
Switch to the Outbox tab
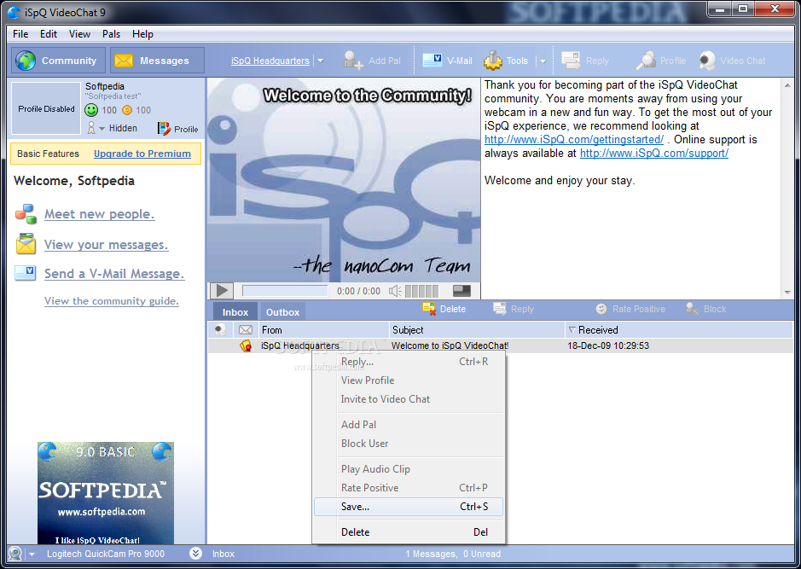click(x=282, y=312)
